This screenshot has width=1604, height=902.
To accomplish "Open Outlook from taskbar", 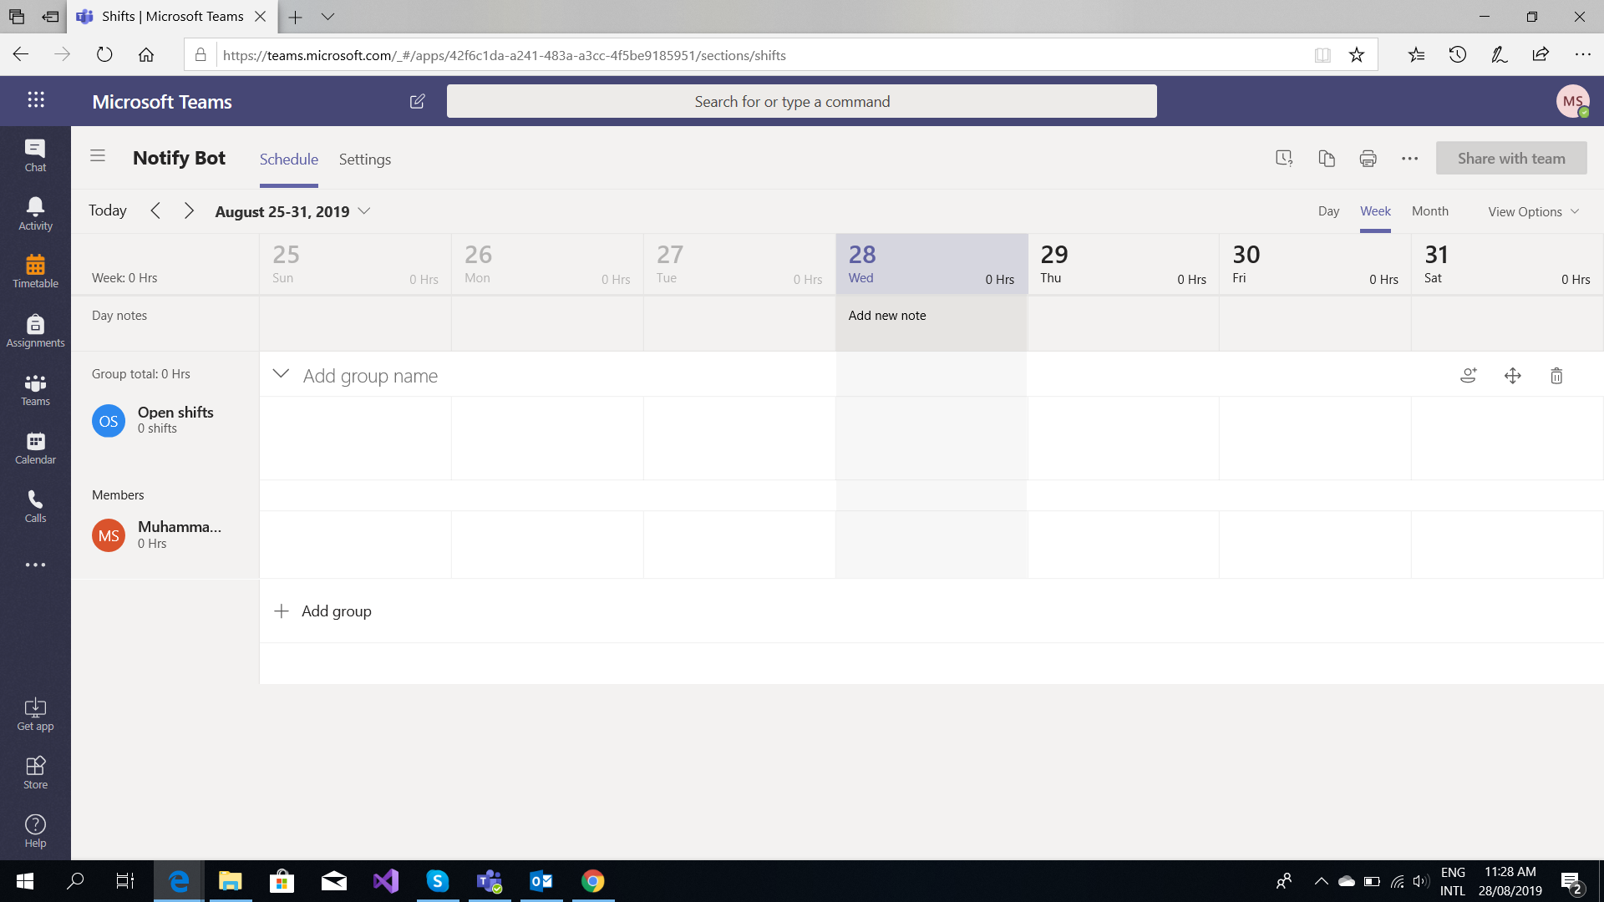I will tap(541, 881).
